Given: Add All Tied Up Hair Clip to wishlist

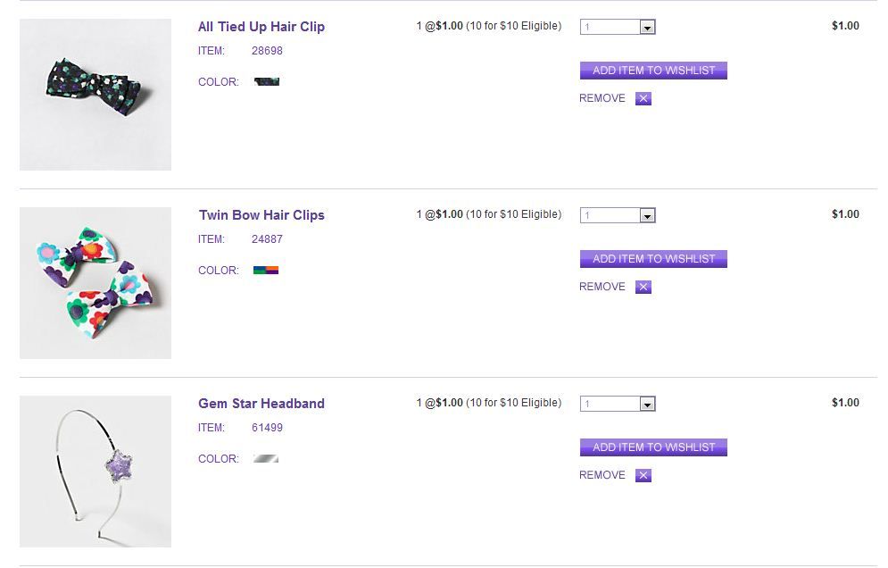Looking at the screenshot, I should (x=653, y=71).
